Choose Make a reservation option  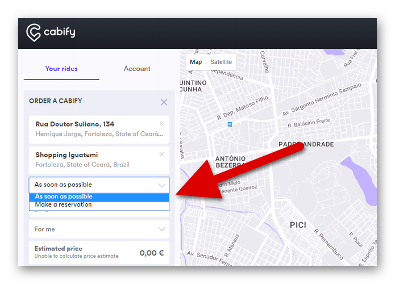pos(99,205)
